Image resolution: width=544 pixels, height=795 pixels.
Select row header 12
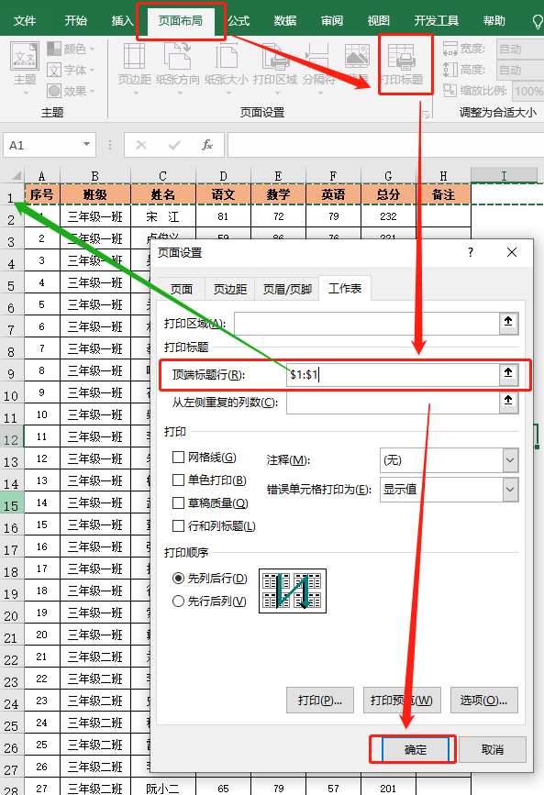[x=12, y=439]
